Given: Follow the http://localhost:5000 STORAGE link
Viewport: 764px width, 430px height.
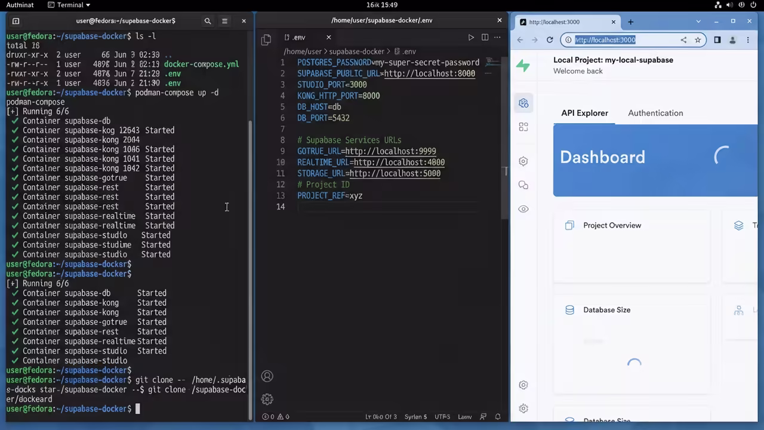Looking at the screenshot, I should point(395,174).
